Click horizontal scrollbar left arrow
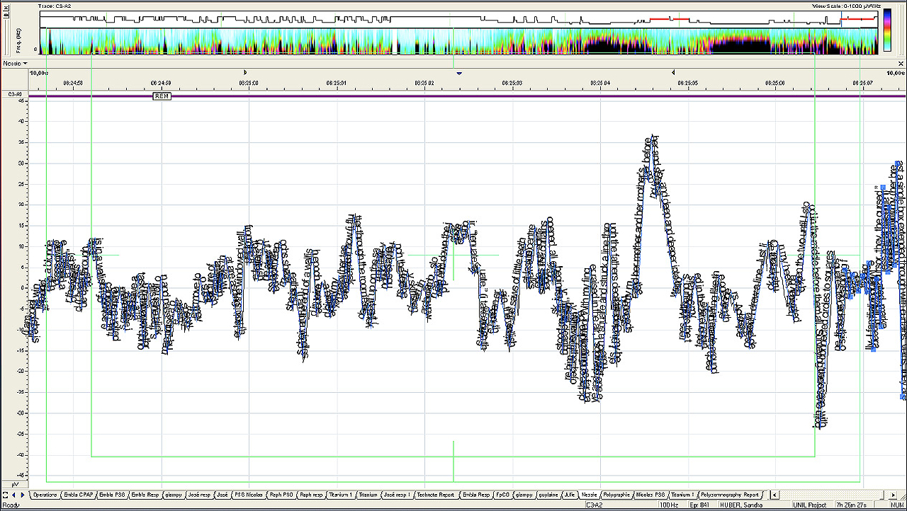This screenshot has width=907, height=511. [x=774, y=495]
